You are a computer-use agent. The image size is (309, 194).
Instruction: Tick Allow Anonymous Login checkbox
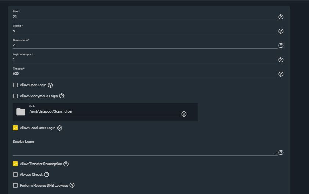(x=15, y=96)
